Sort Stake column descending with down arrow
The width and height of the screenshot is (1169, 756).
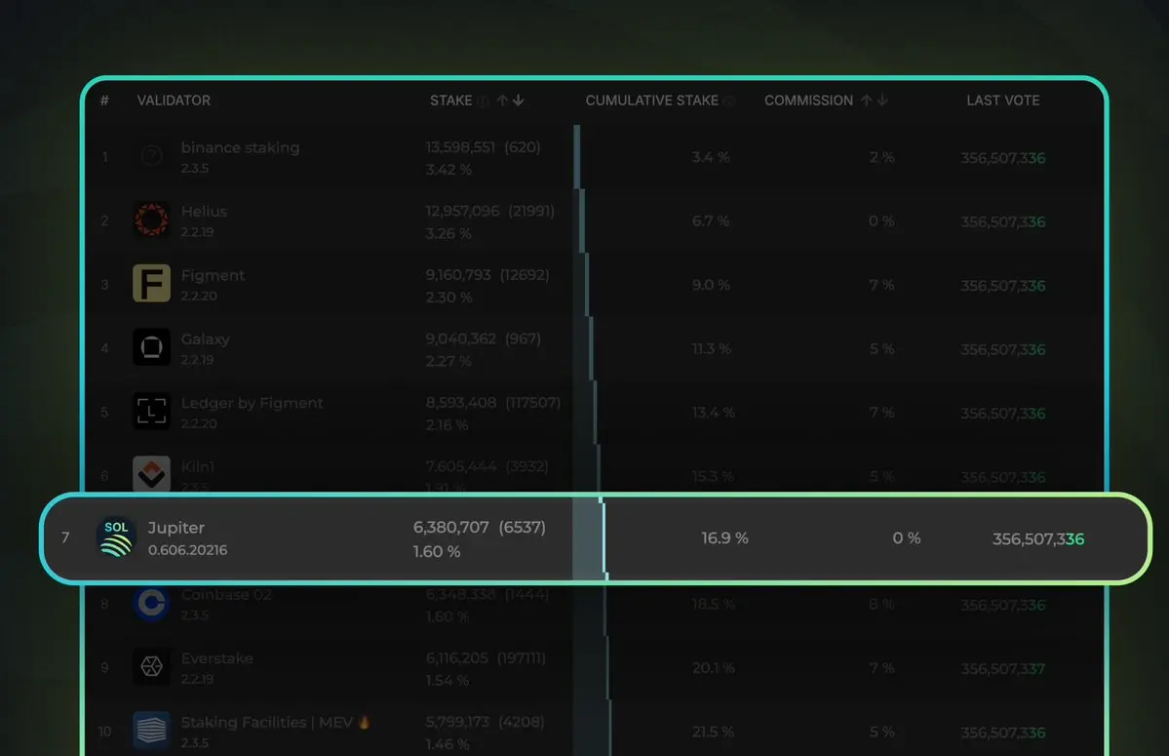click(518, 99)
